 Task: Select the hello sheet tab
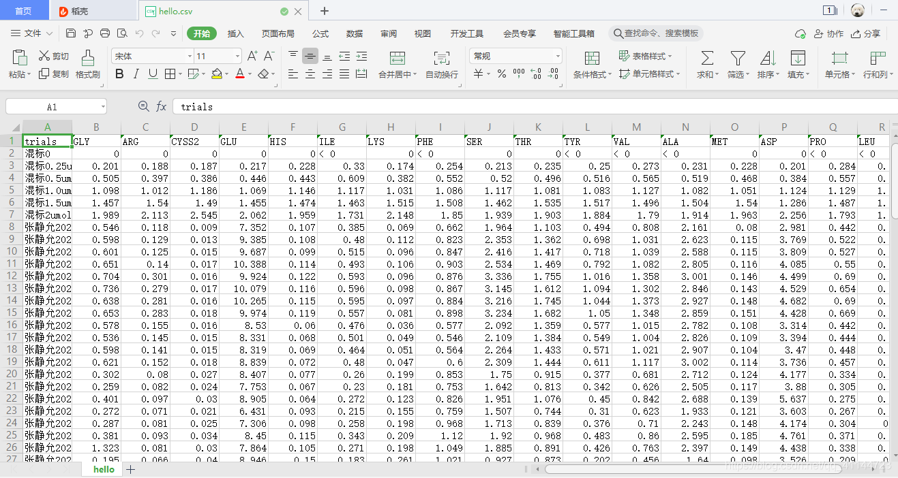click(104, 470)
